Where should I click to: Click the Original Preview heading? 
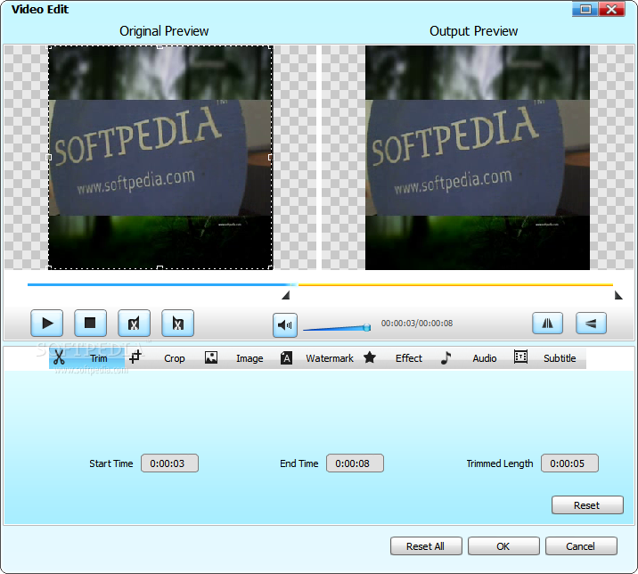(164, 31)
